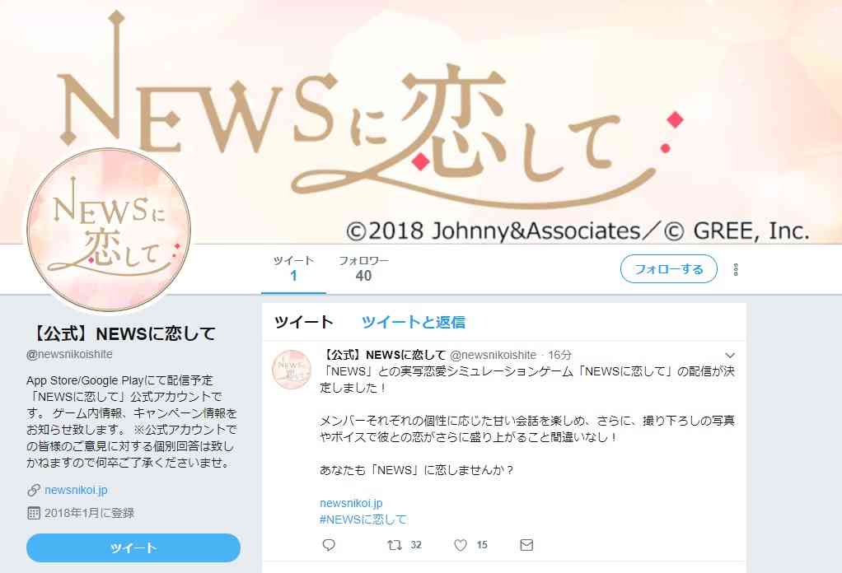Screen dimensions: 842x573
Task: Click the tweet author's small avatar
Action: tap(292, 369)
